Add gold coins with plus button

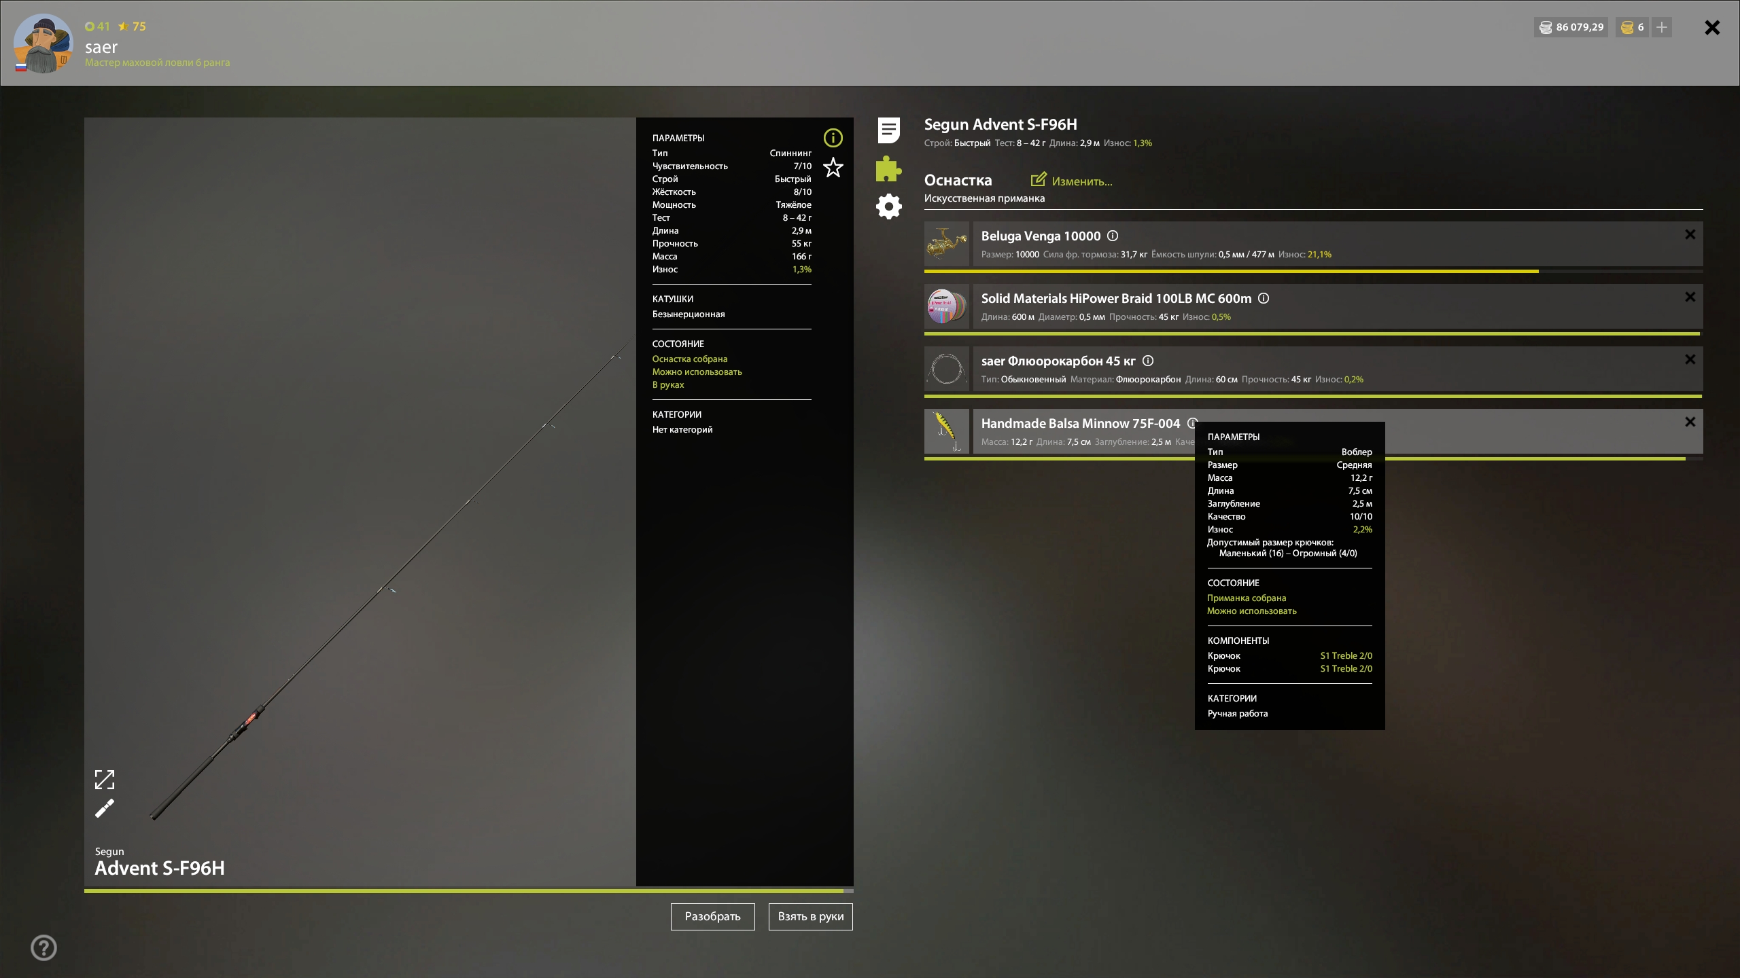(x=1662, y=27)
